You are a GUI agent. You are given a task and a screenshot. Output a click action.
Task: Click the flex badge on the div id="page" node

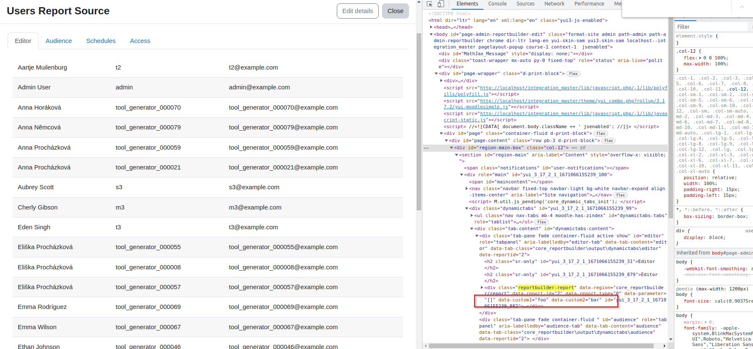click(x=601, y=134)
